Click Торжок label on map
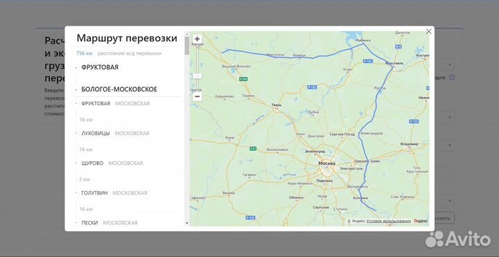Screen dimensions: 499x257 click(248, 95)
